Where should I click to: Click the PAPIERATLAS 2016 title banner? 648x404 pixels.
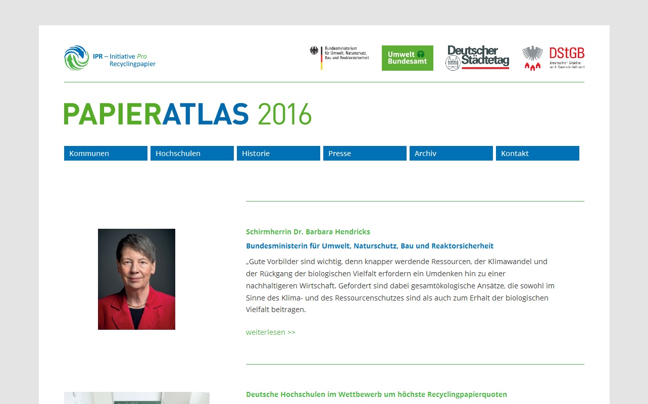pos(187,114)
